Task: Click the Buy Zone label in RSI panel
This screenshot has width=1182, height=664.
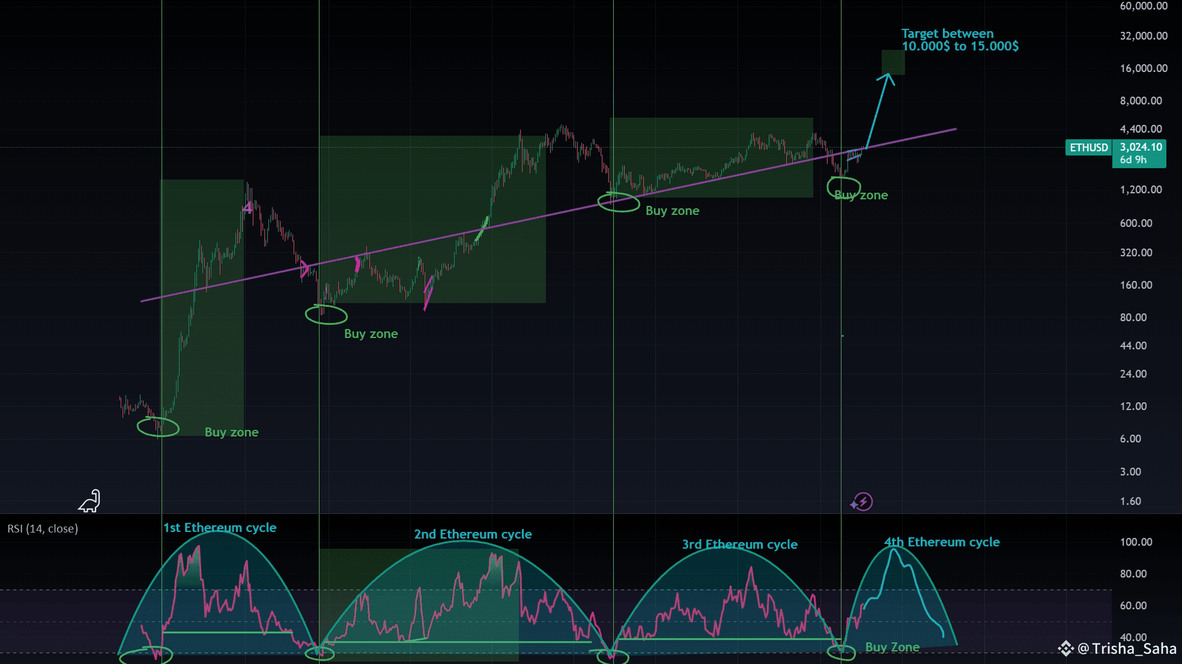Action: click(x=892, y=647)
